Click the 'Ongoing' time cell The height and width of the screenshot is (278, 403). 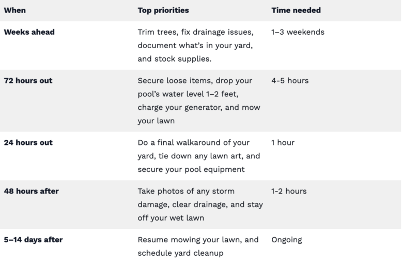pos(287,240)
